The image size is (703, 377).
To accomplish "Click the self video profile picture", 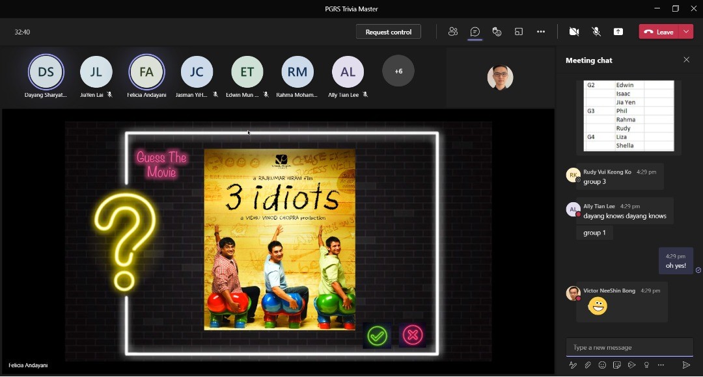I will (500, 77).
